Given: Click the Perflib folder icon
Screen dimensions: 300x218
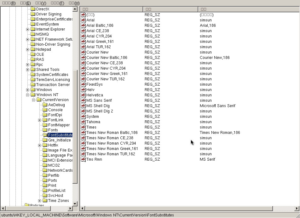Looking at the screenshot, I should 45,175.
